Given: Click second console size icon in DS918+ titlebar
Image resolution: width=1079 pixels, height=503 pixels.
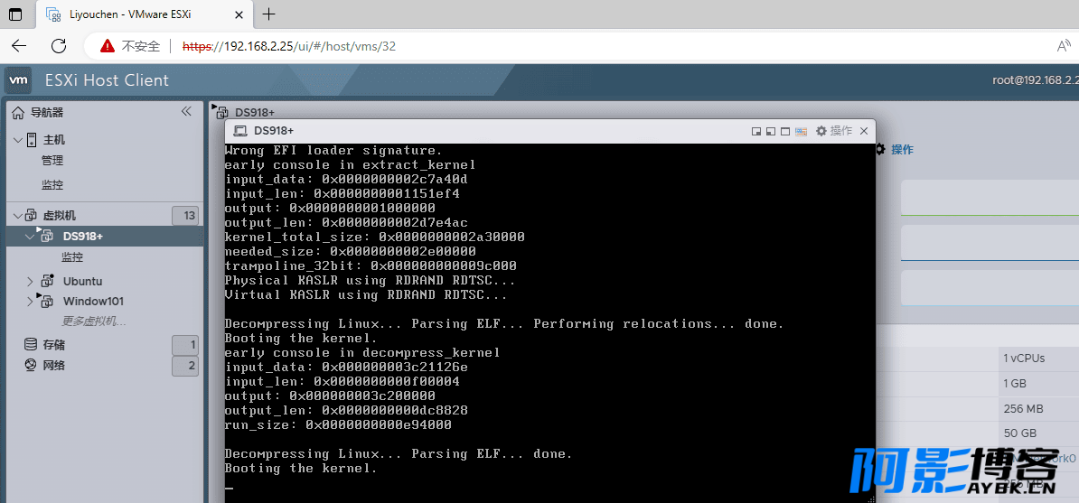Looking at the screenshot, I should [x=771, y=132].
